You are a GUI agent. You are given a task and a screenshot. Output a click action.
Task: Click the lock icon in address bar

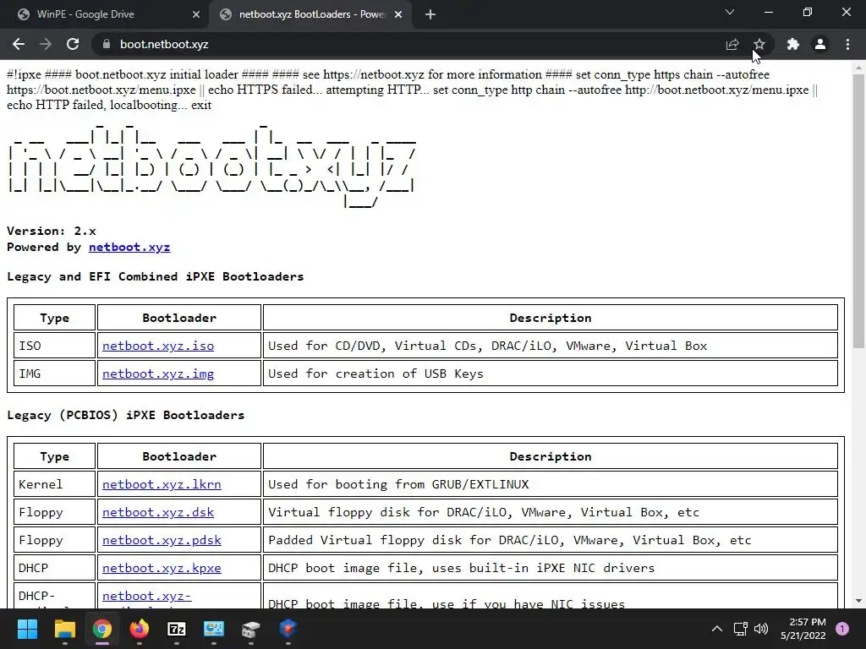pyautogui.click(x=106, y=44)
